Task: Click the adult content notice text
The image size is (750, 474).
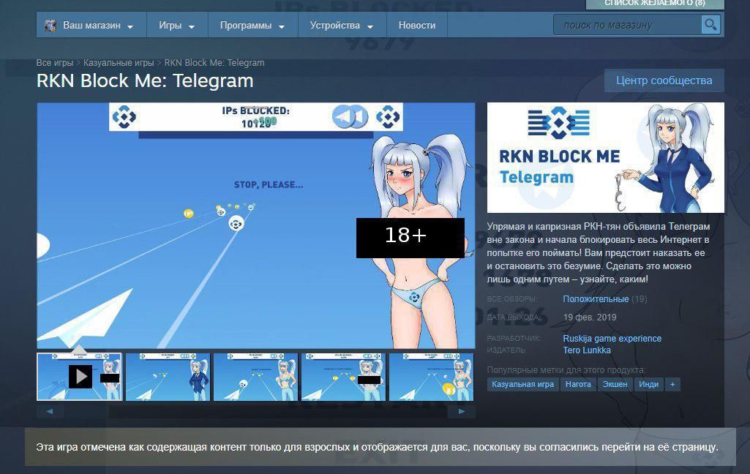Action: tap(377, 447)
